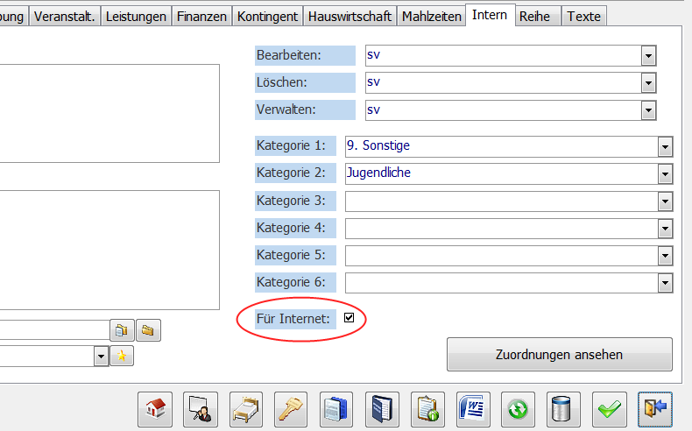
Task: Select the Mahlzeiten tab
Action: [x=432, y=17]
